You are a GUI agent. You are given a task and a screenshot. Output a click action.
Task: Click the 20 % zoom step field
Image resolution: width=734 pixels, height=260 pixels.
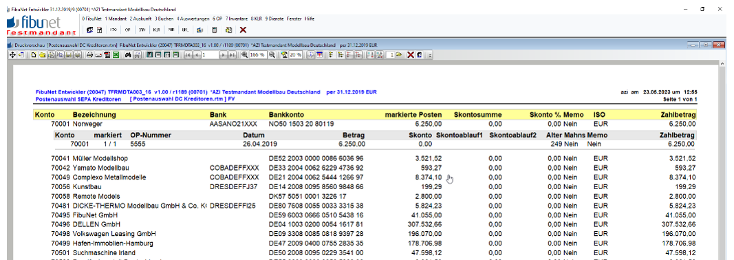295,55
